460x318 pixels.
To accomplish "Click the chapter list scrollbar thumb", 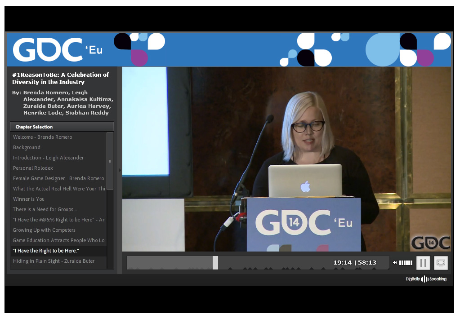I will (110, 161).
